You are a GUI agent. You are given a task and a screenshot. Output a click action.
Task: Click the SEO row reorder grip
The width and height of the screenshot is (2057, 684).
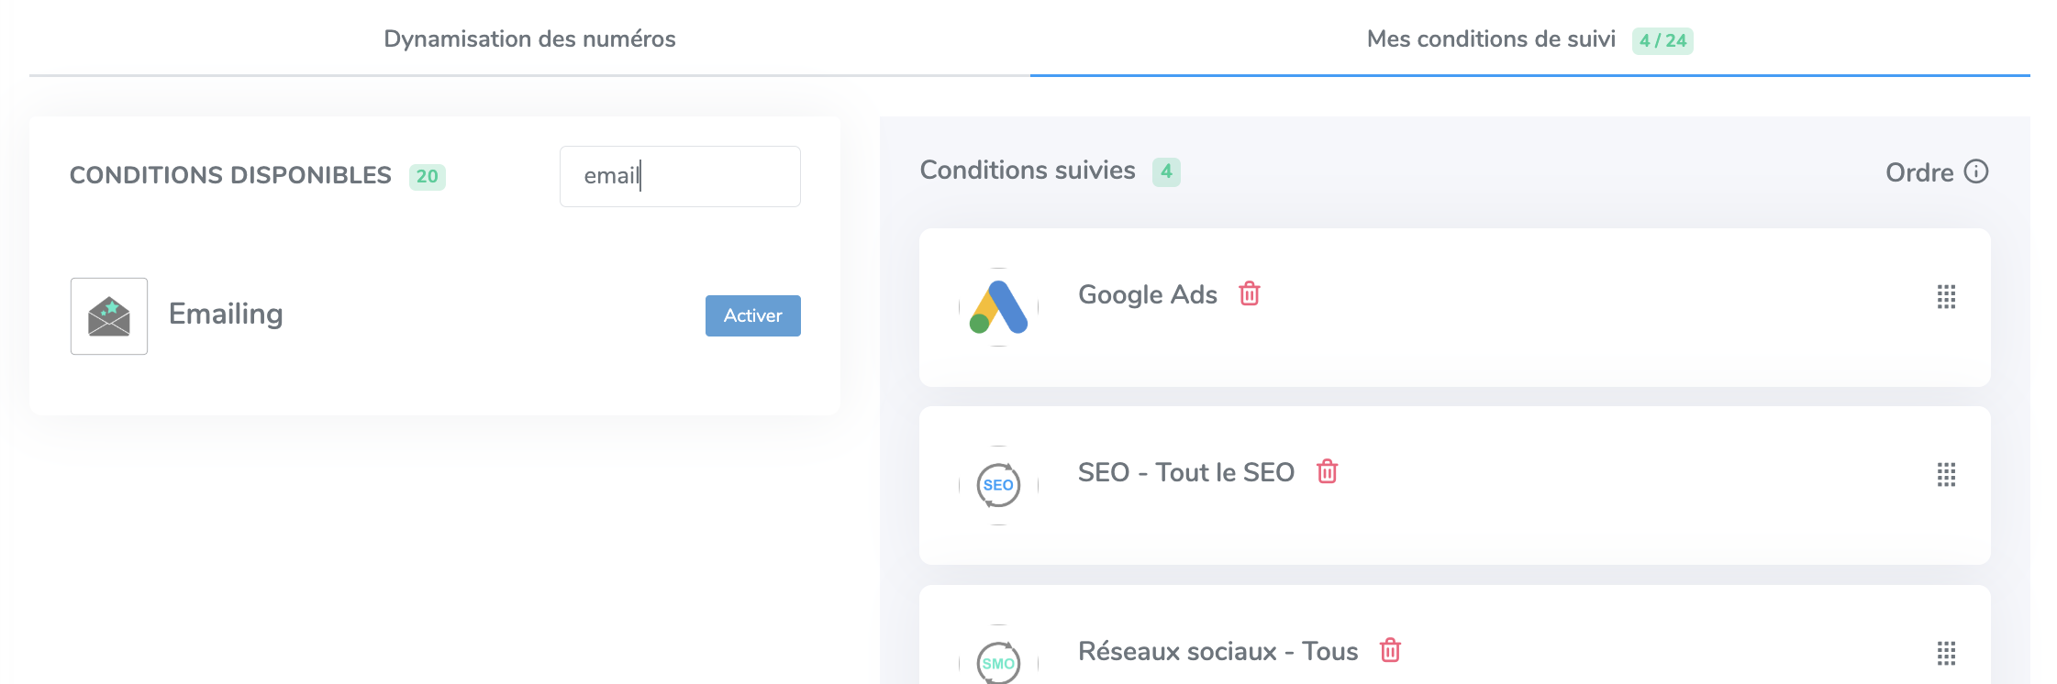(x=1946, y=475)
